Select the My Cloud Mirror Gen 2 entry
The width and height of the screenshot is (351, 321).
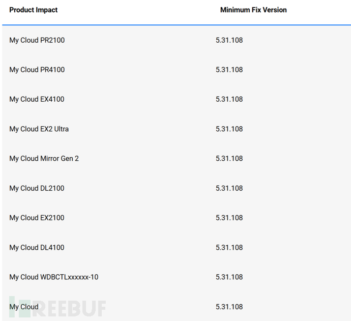[44, 158]
